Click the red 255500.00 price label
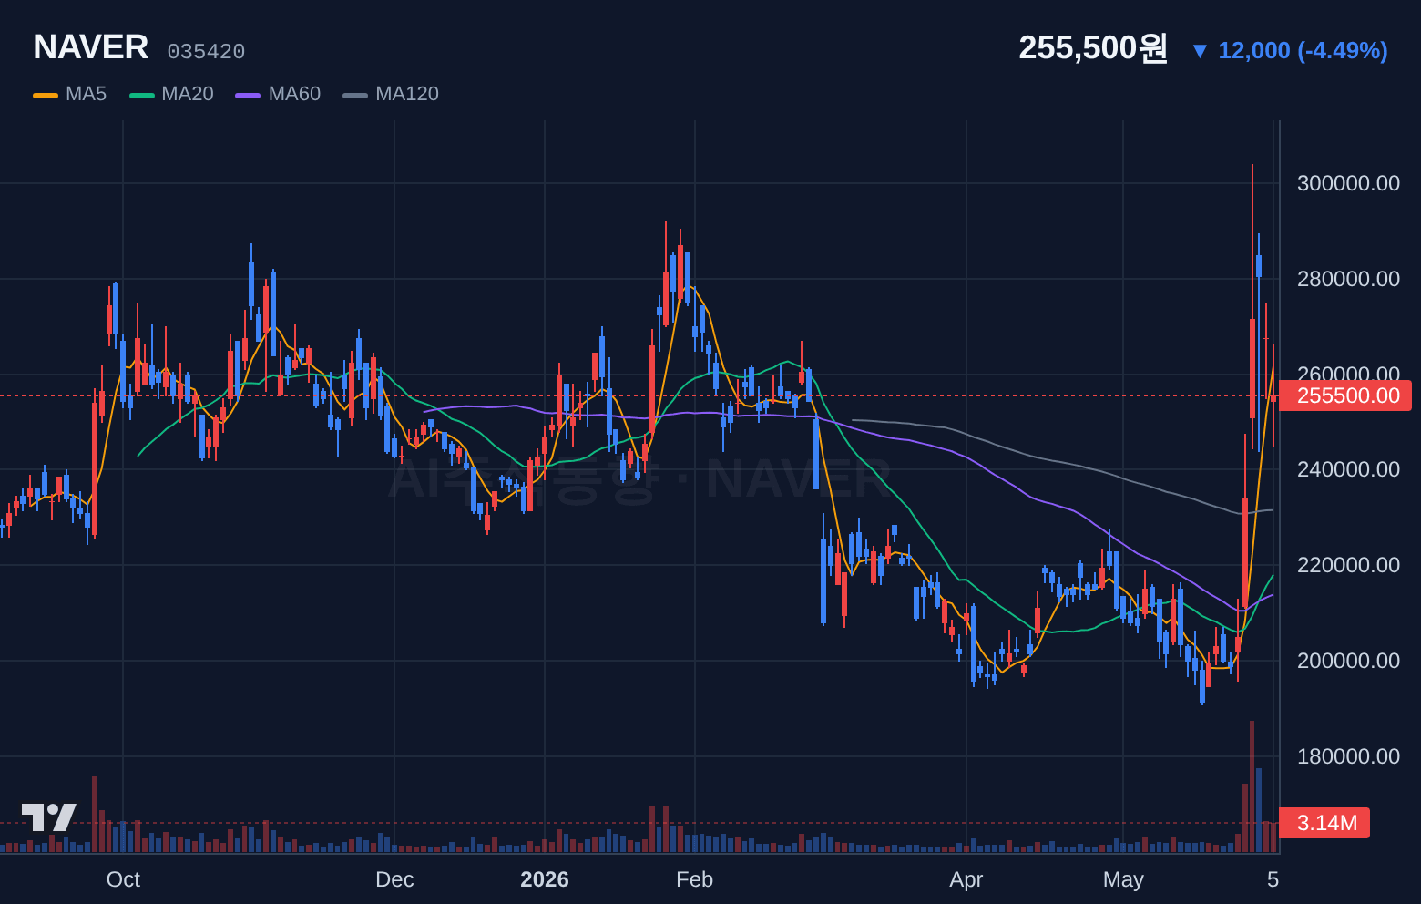The image size is (1421, 904). [x=1345, y=395]
